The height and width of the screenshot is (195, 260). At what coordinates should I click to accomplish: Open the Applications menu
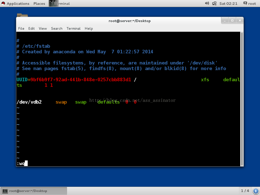(18, 4)
